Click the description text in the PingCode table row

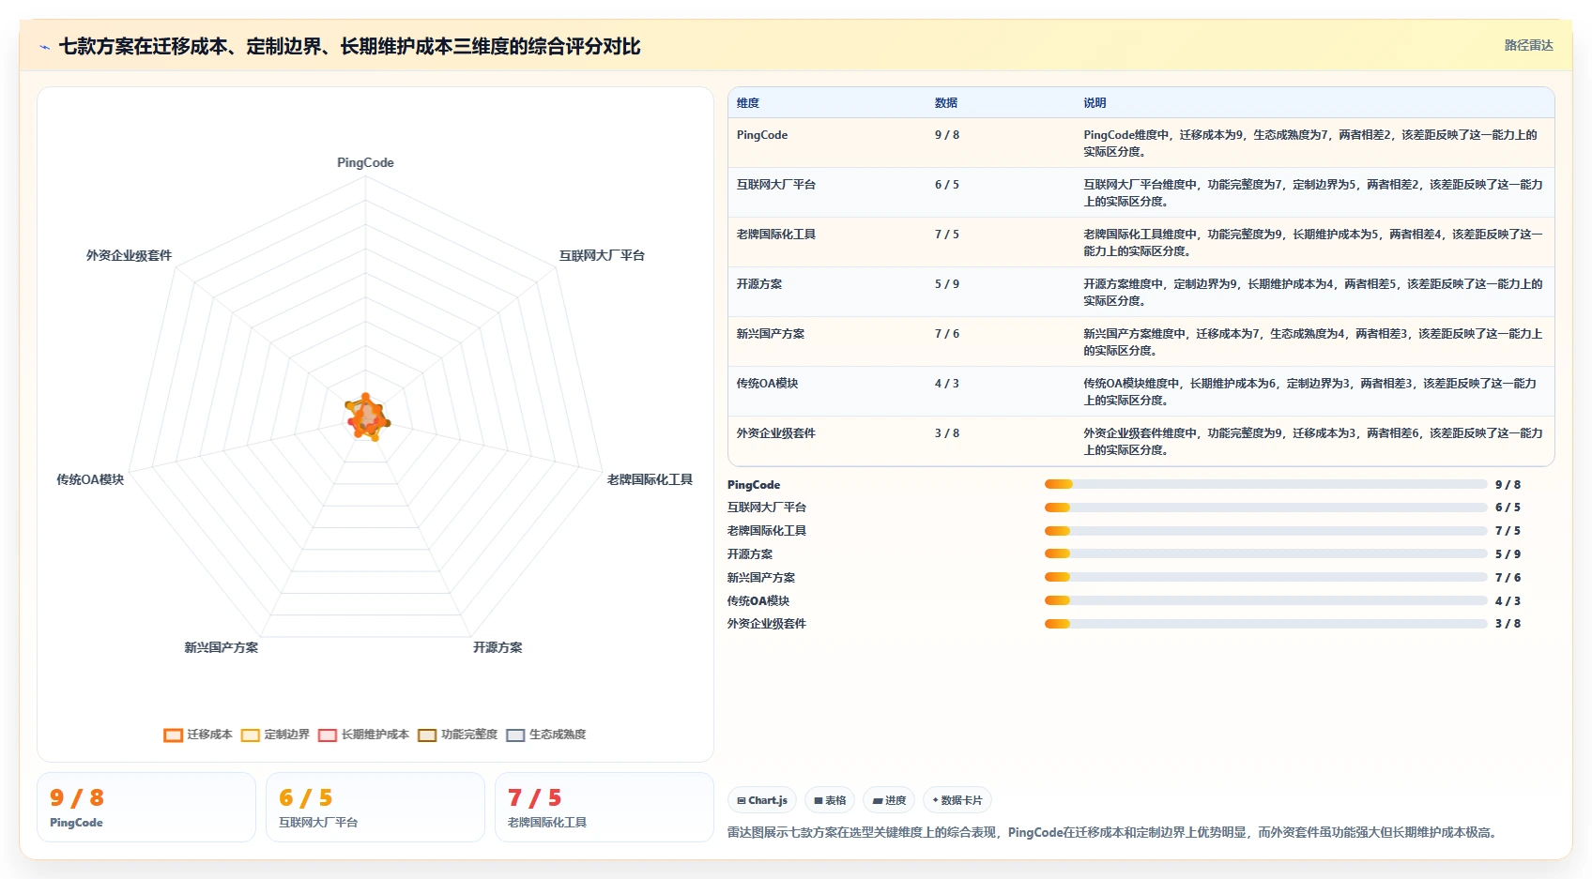(1310, 144)
